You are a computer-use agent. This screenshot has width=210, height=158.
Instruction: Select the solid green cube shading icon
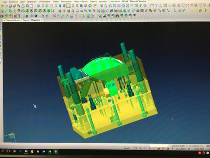tap(49, 11)
